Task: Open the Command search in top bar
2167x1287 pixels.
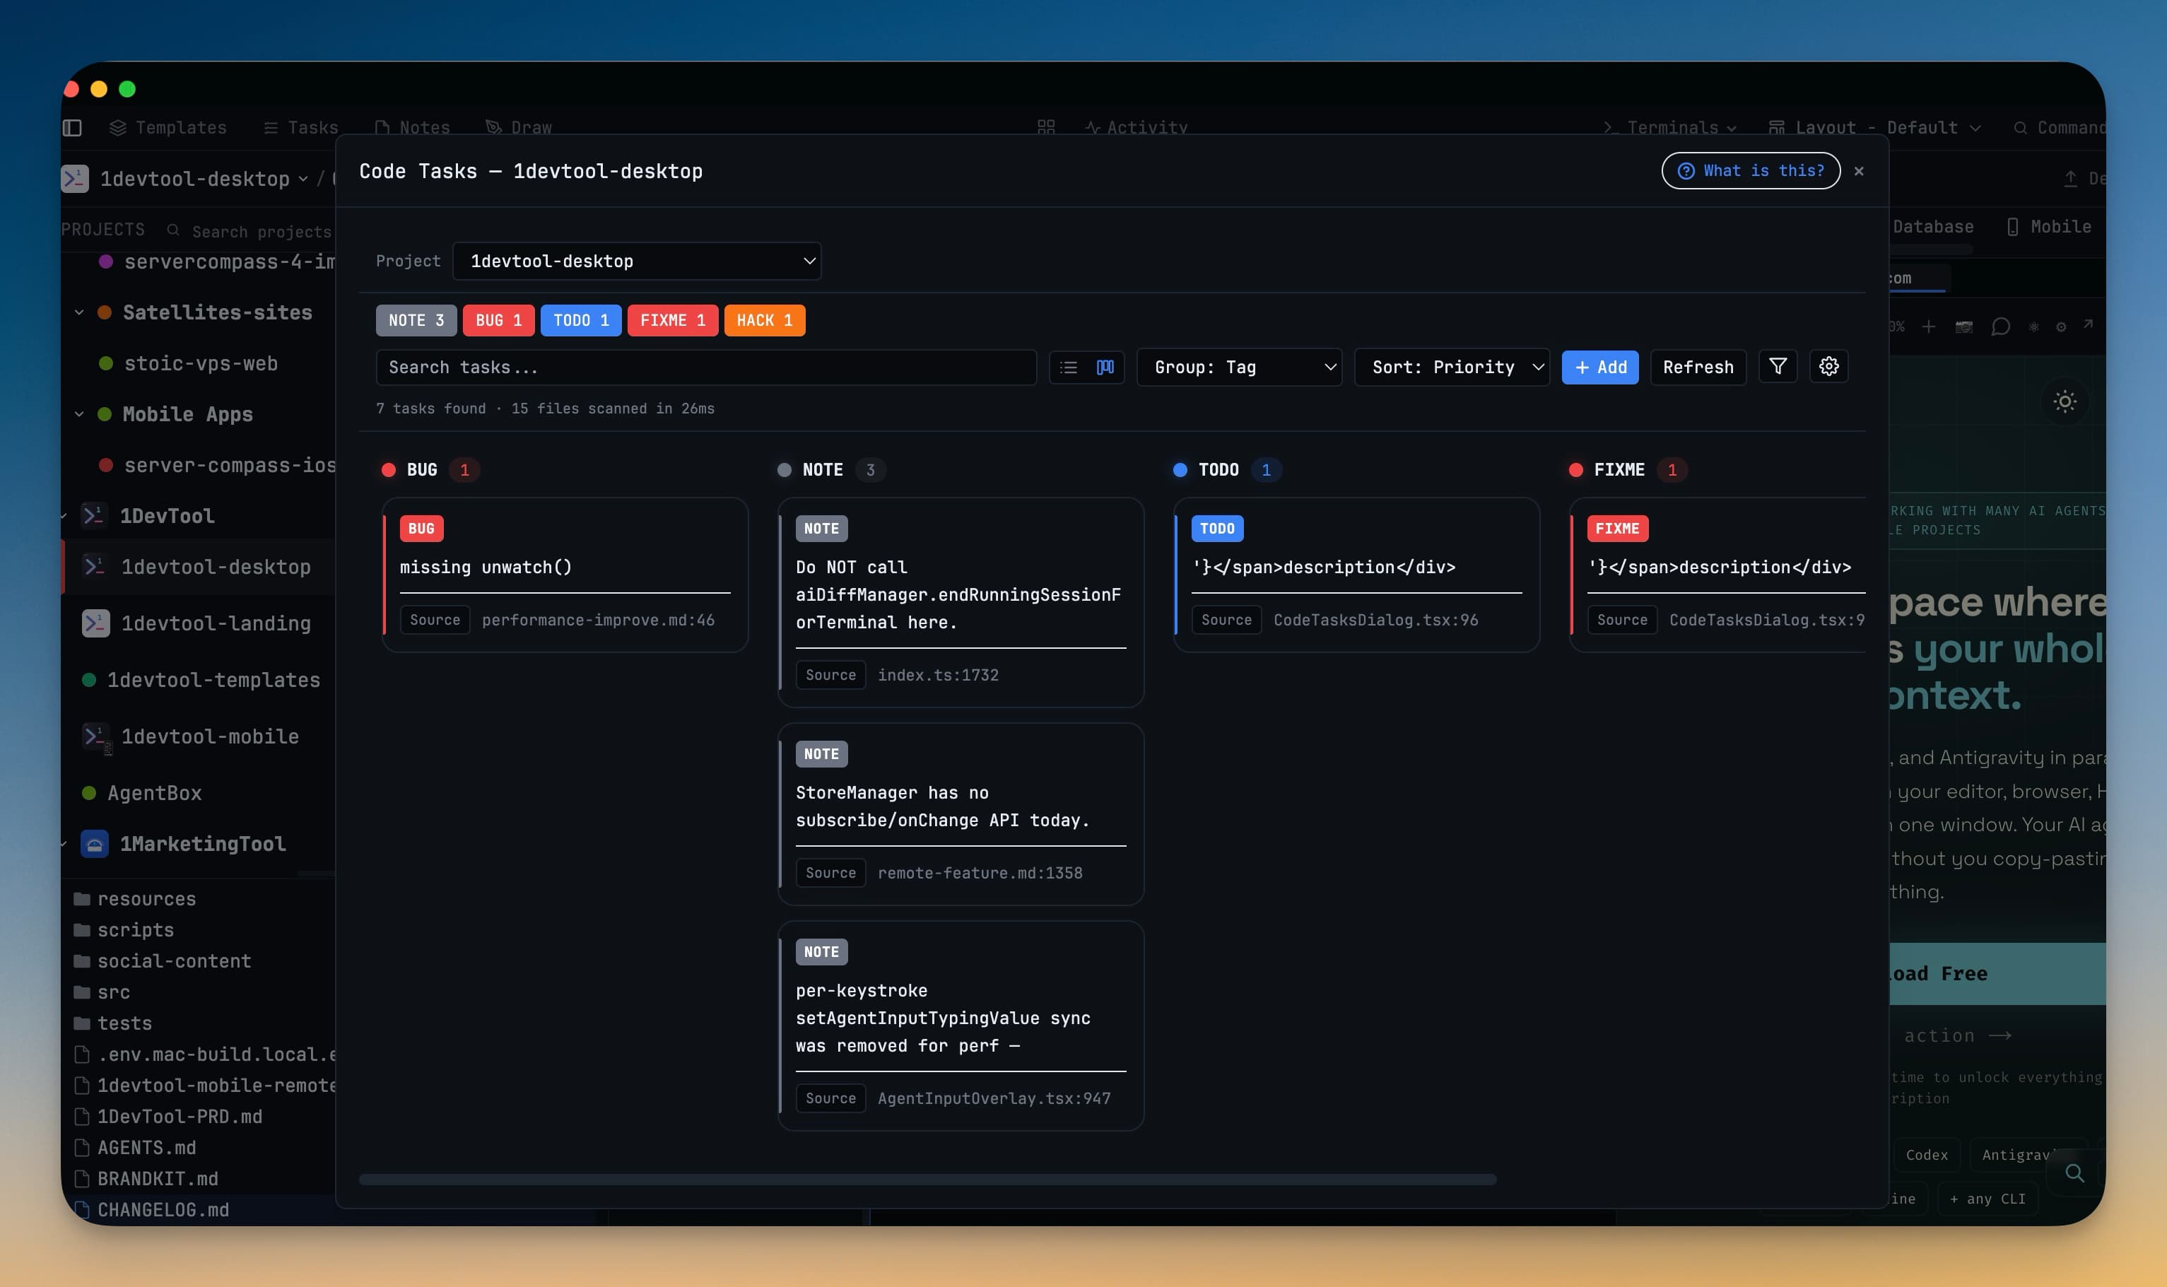Action: pos(2060,127)
